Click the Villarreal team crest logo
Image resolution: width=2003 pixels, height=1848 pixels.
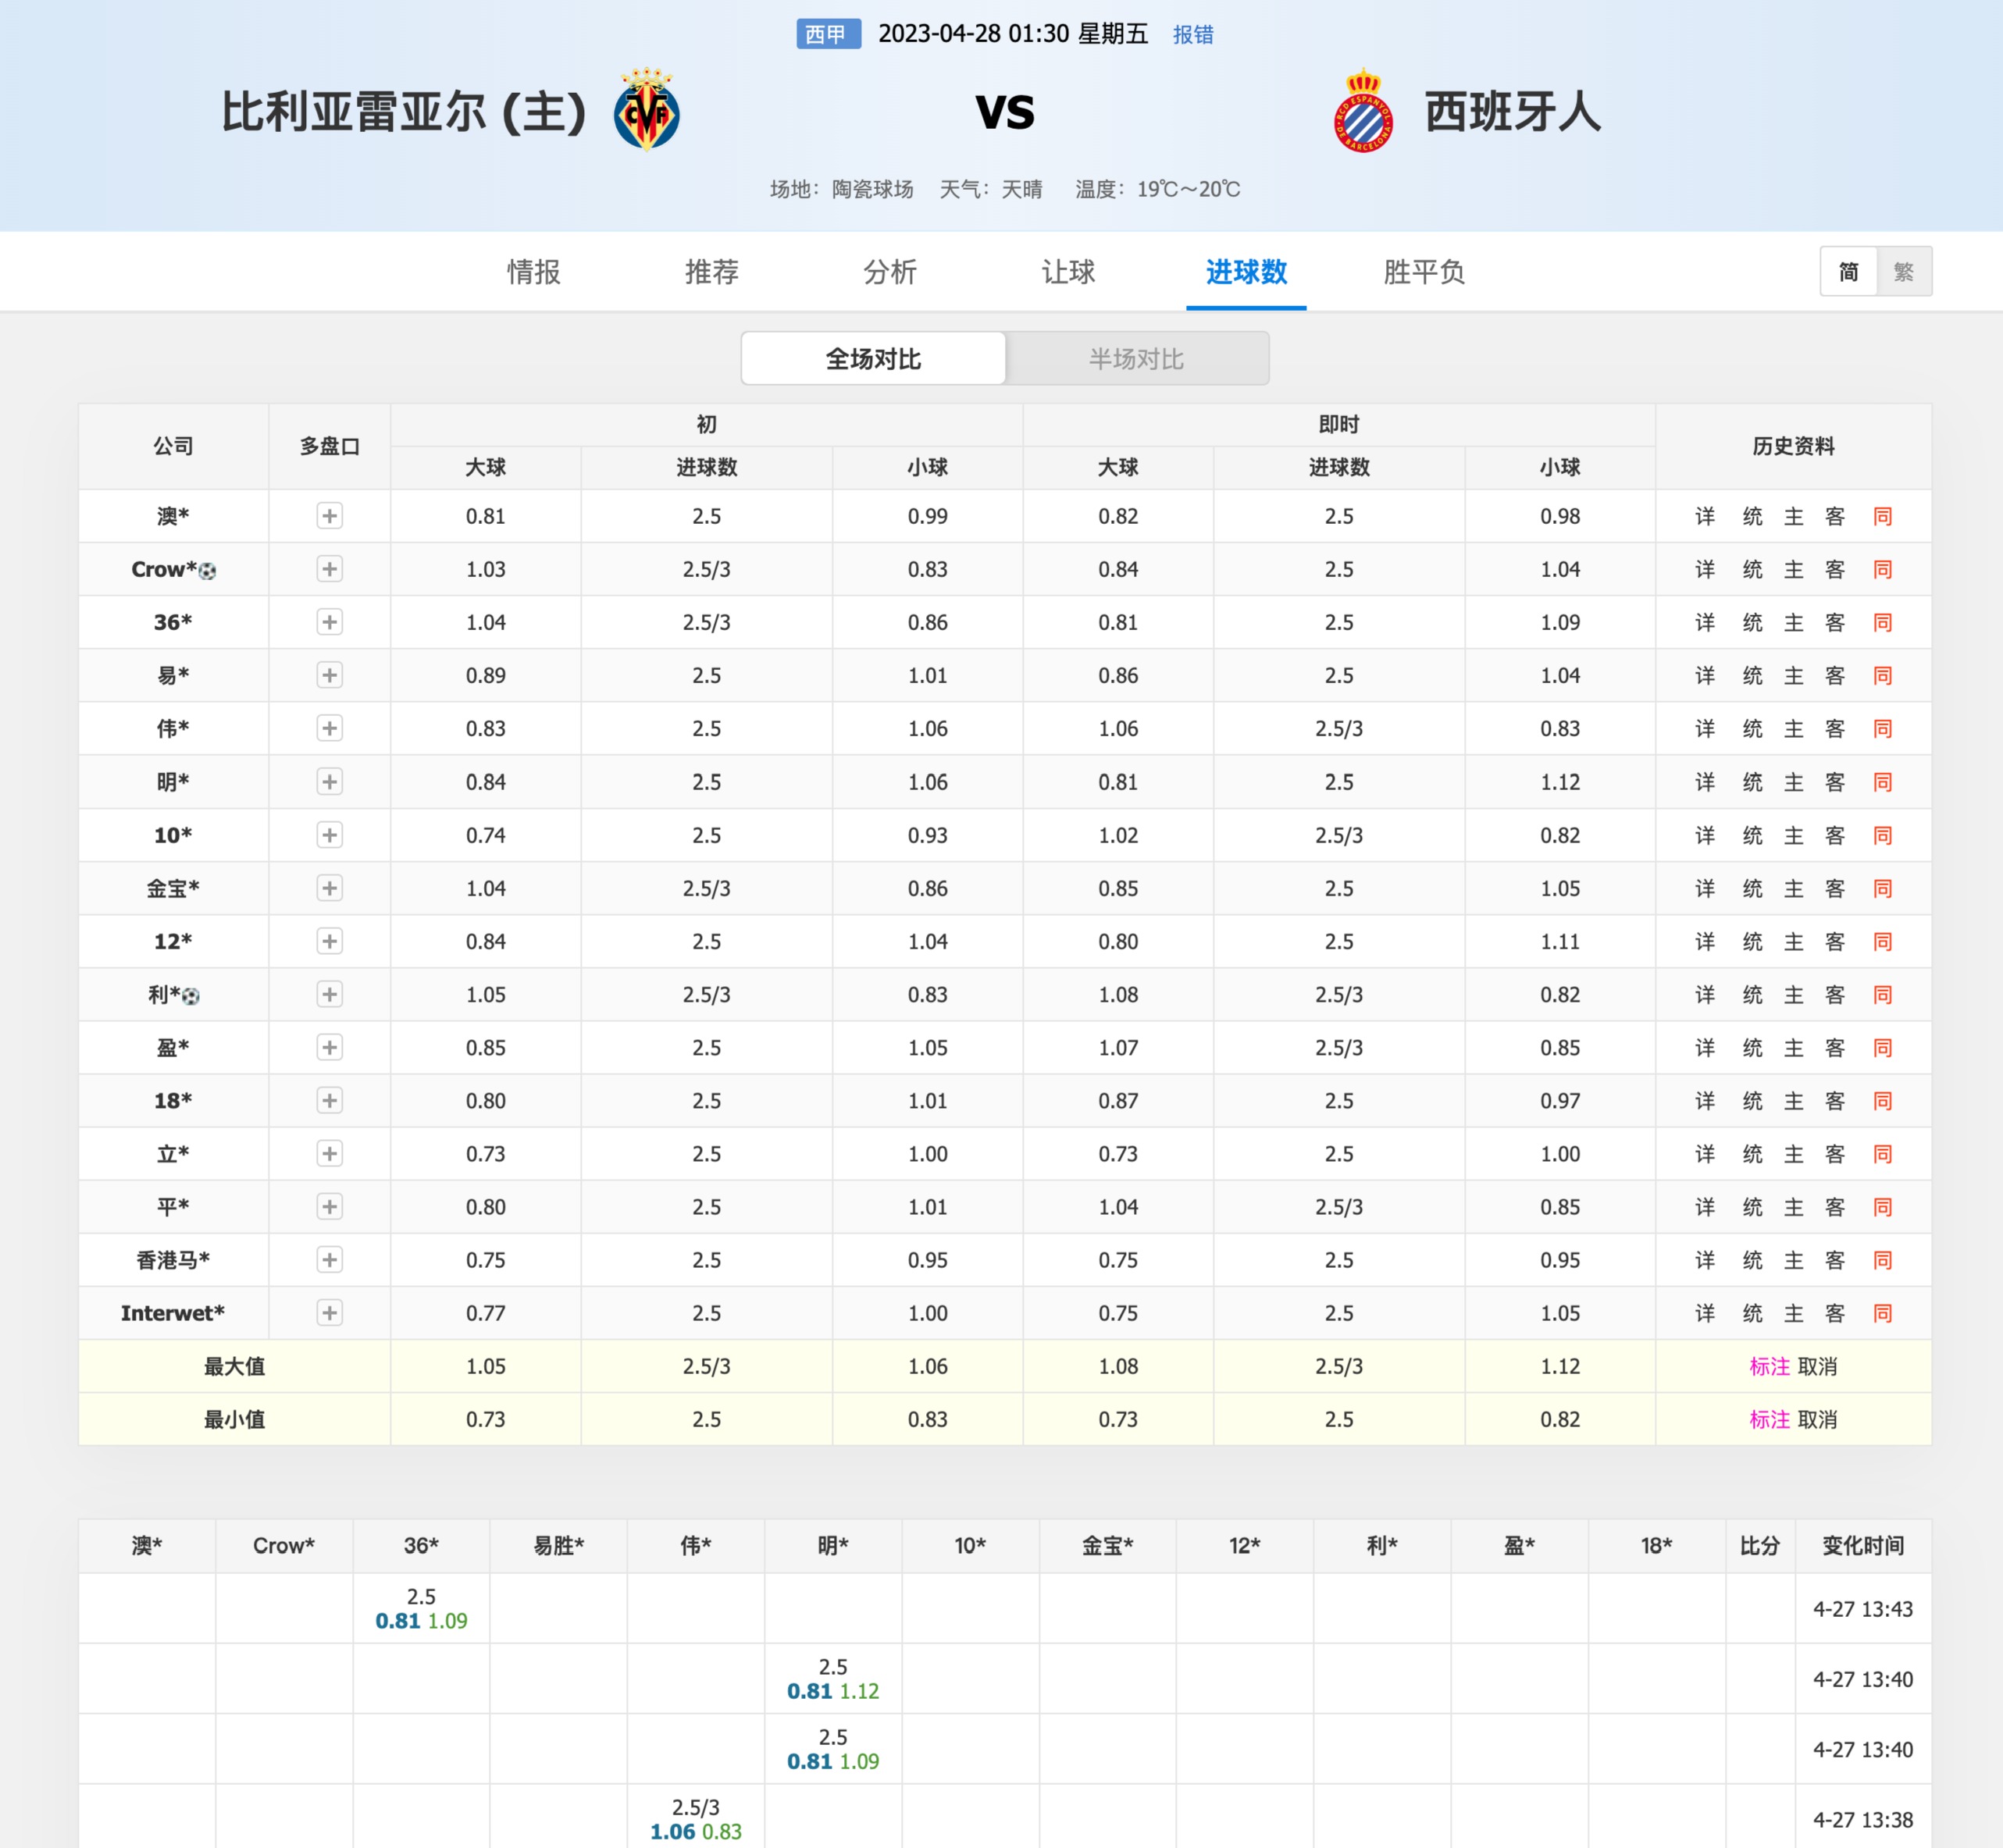(647, 109)
